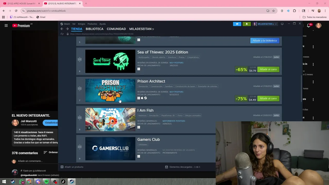This screenshot has height=185, width=329.
Task: Add Prison Architect to cart
Action: click(268, 98)
